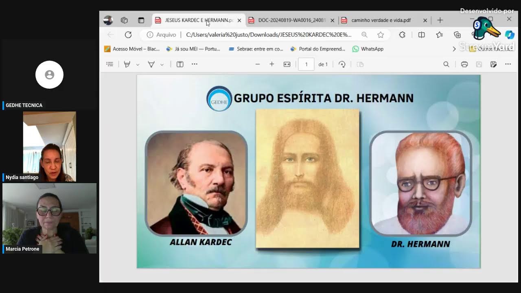Click the GEDHE logo in PDF
Viewport: 521px width, 293px height.
pos(219,98)
